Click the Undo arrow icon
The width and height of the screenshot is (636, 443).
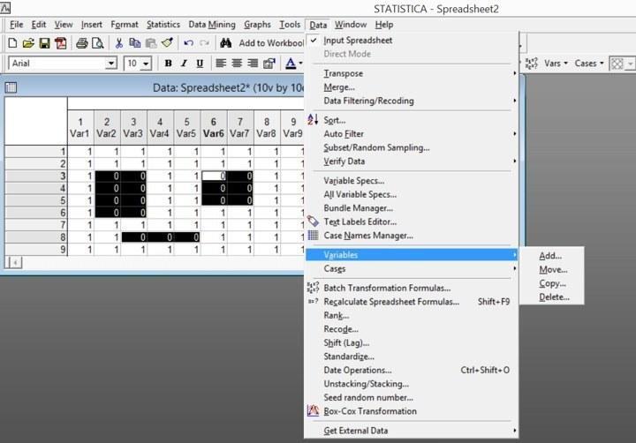click(188, 43)
